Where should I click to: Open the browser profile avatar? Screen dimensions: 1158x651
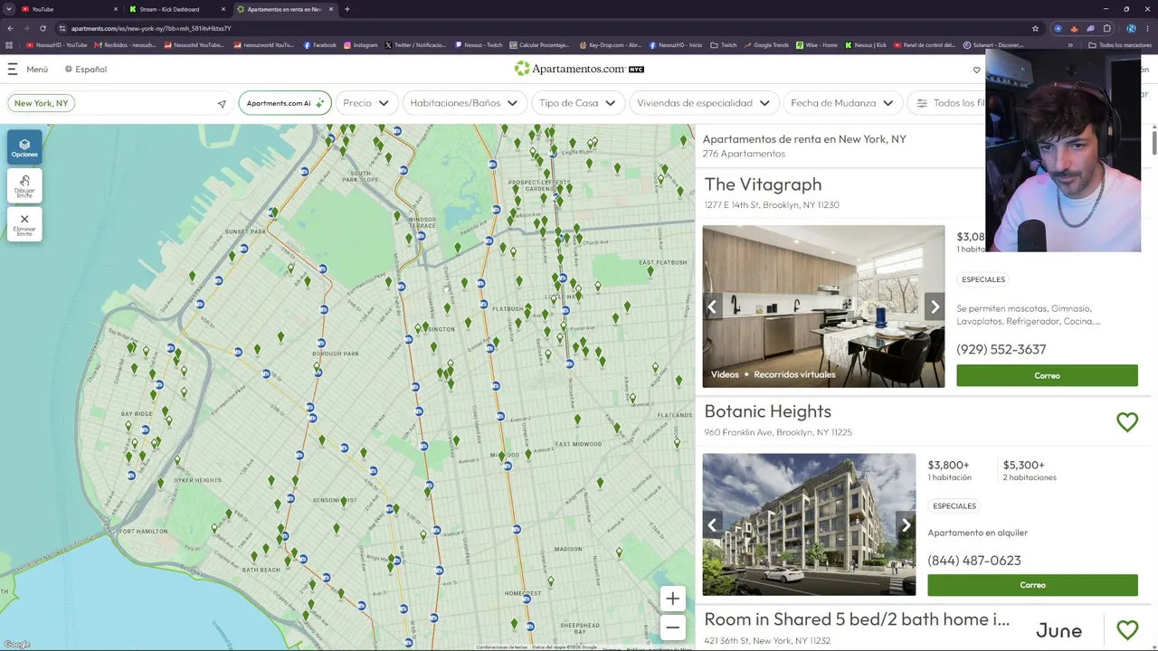tap(1132, 28)
